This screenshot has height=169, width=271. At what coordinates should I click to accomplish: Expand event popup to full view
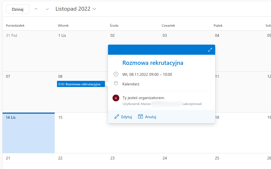tap(210, 50)
